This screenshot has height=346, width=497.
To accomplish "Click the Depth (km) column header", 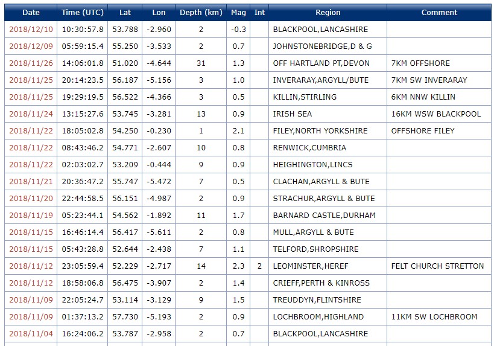I will click(201, 13).
